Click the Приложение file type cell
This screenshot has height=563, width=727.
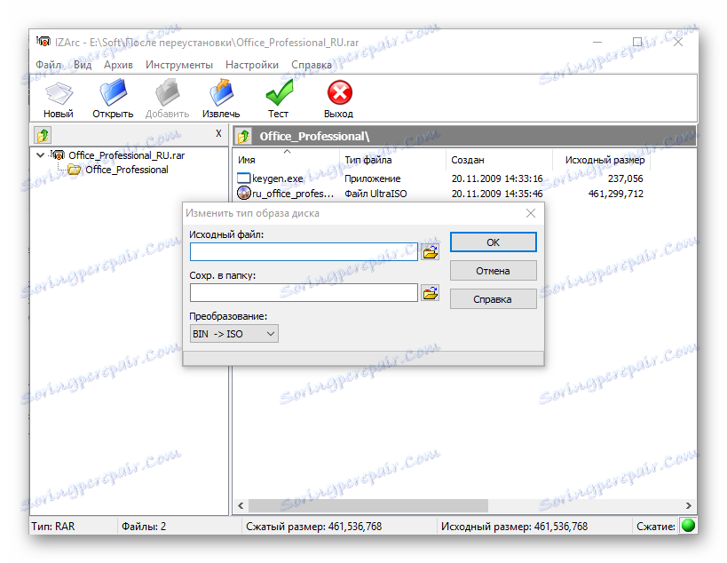[x=372, y=178]
